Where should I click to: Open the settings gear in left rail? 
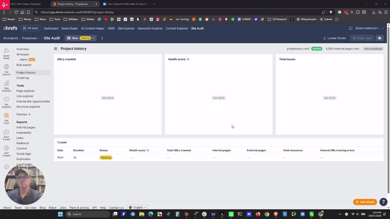coord(6,167)
